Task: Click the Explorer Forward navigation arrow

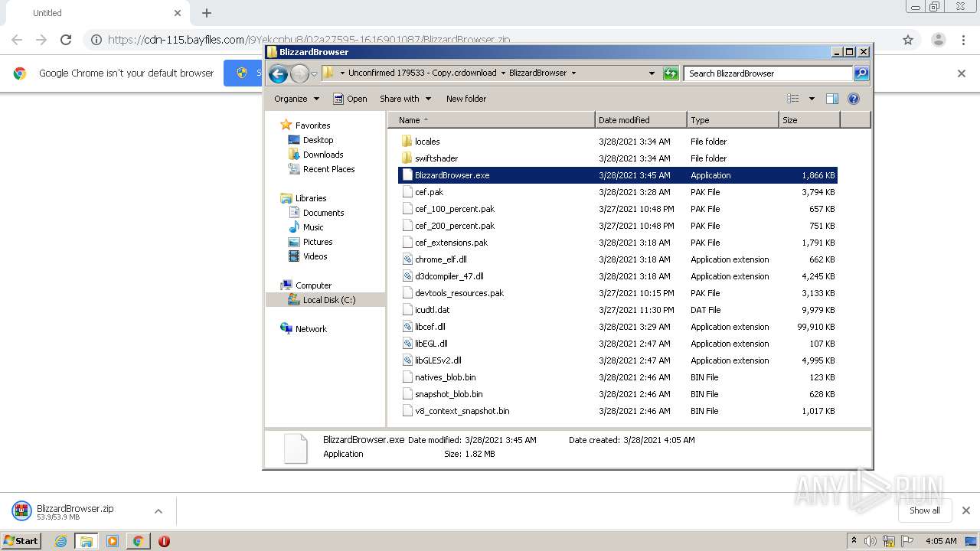Action: pyautogui.click(x=299, y=73)
